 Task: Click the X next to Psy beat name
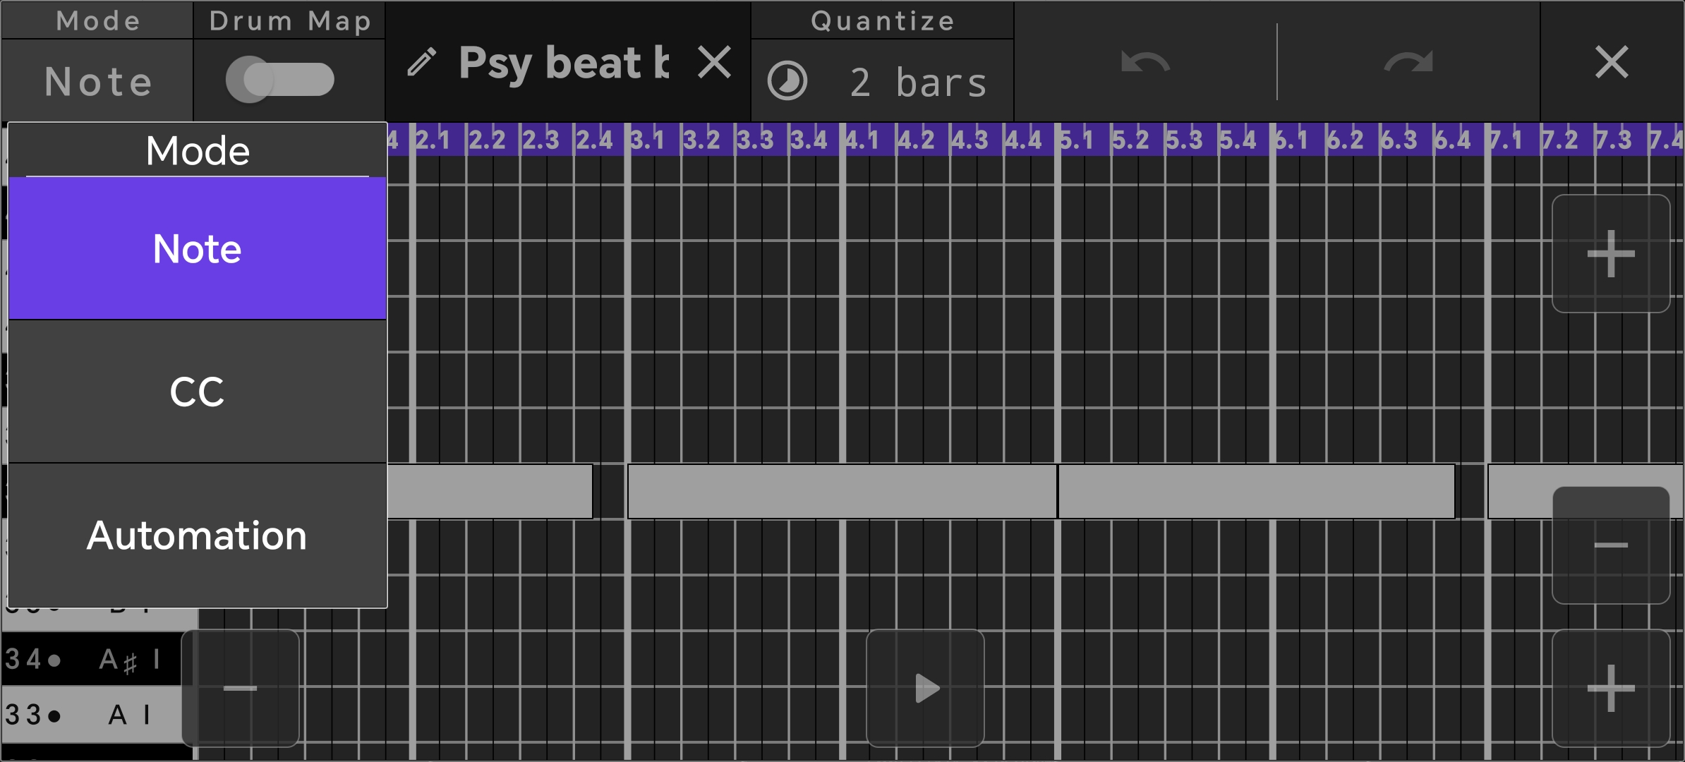[714, 62]
